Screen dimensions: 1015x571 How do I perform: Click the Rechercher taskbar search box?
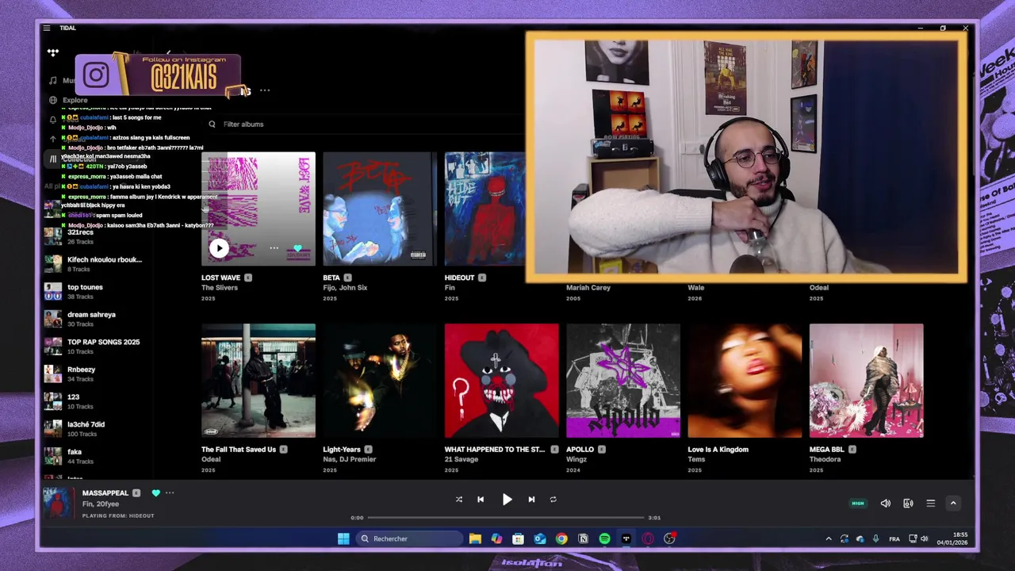[408, 539]
